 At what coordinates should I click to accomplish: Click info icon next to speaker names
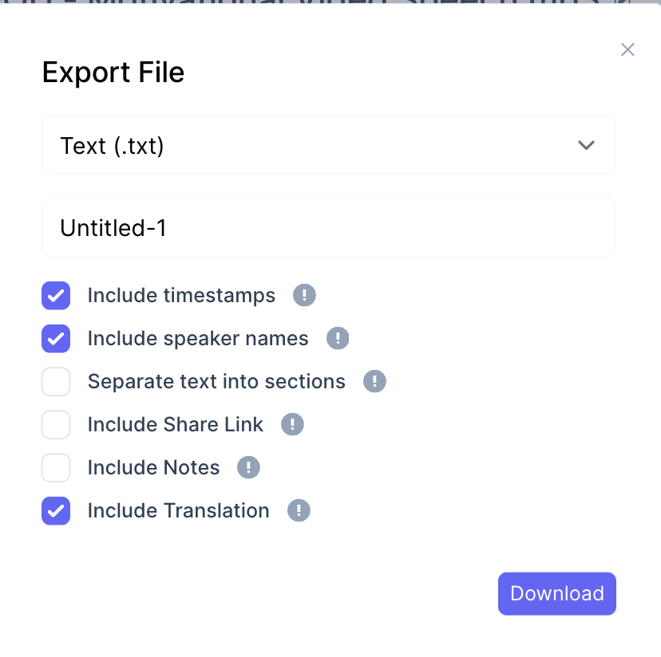(x=338, y=339)
